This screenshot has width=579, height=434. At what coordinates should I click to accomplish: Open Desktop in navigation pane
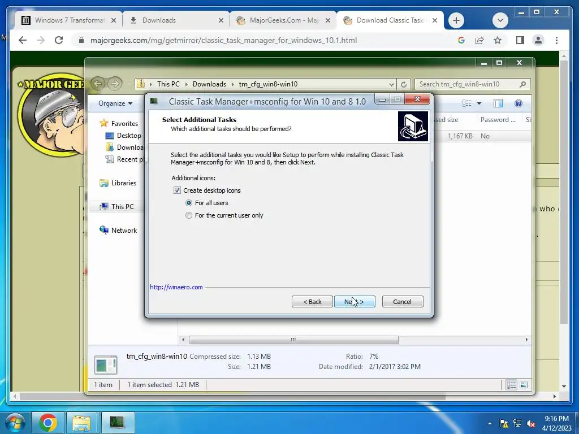pyautogui.click(x=129, y=136)
